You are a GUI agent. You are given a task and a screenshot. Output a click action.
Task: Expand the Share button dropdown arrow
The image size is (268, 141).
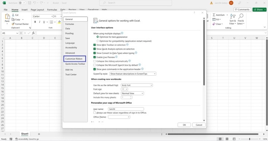265,10
